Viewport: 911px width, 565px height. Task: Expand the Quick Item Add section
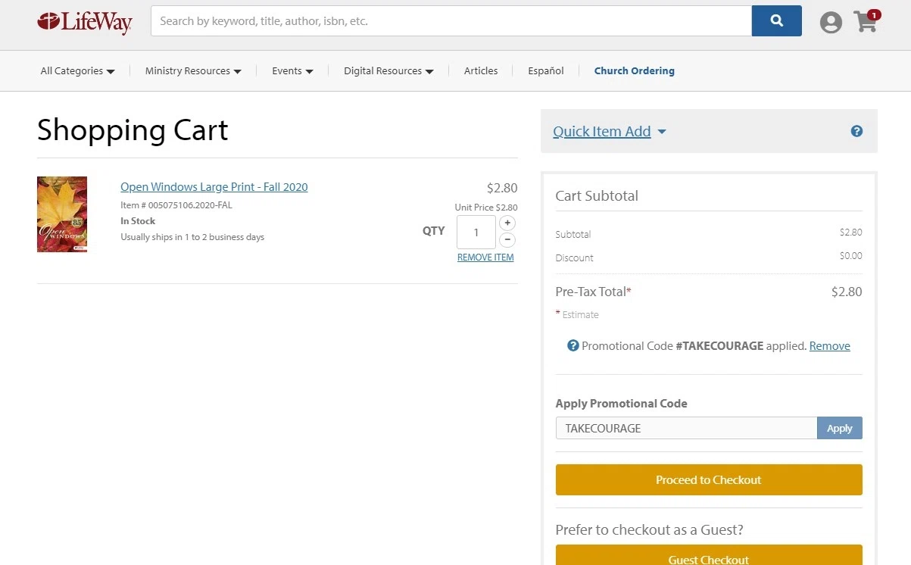click(x=609, y=131)
